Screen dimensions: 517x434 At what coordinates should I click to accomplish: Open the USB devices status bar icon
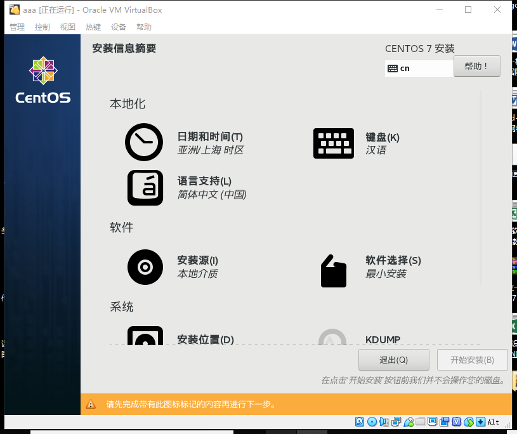(409, 422)
